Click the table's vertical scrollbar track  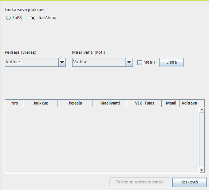pyautogui.click(x=202, y=140)
